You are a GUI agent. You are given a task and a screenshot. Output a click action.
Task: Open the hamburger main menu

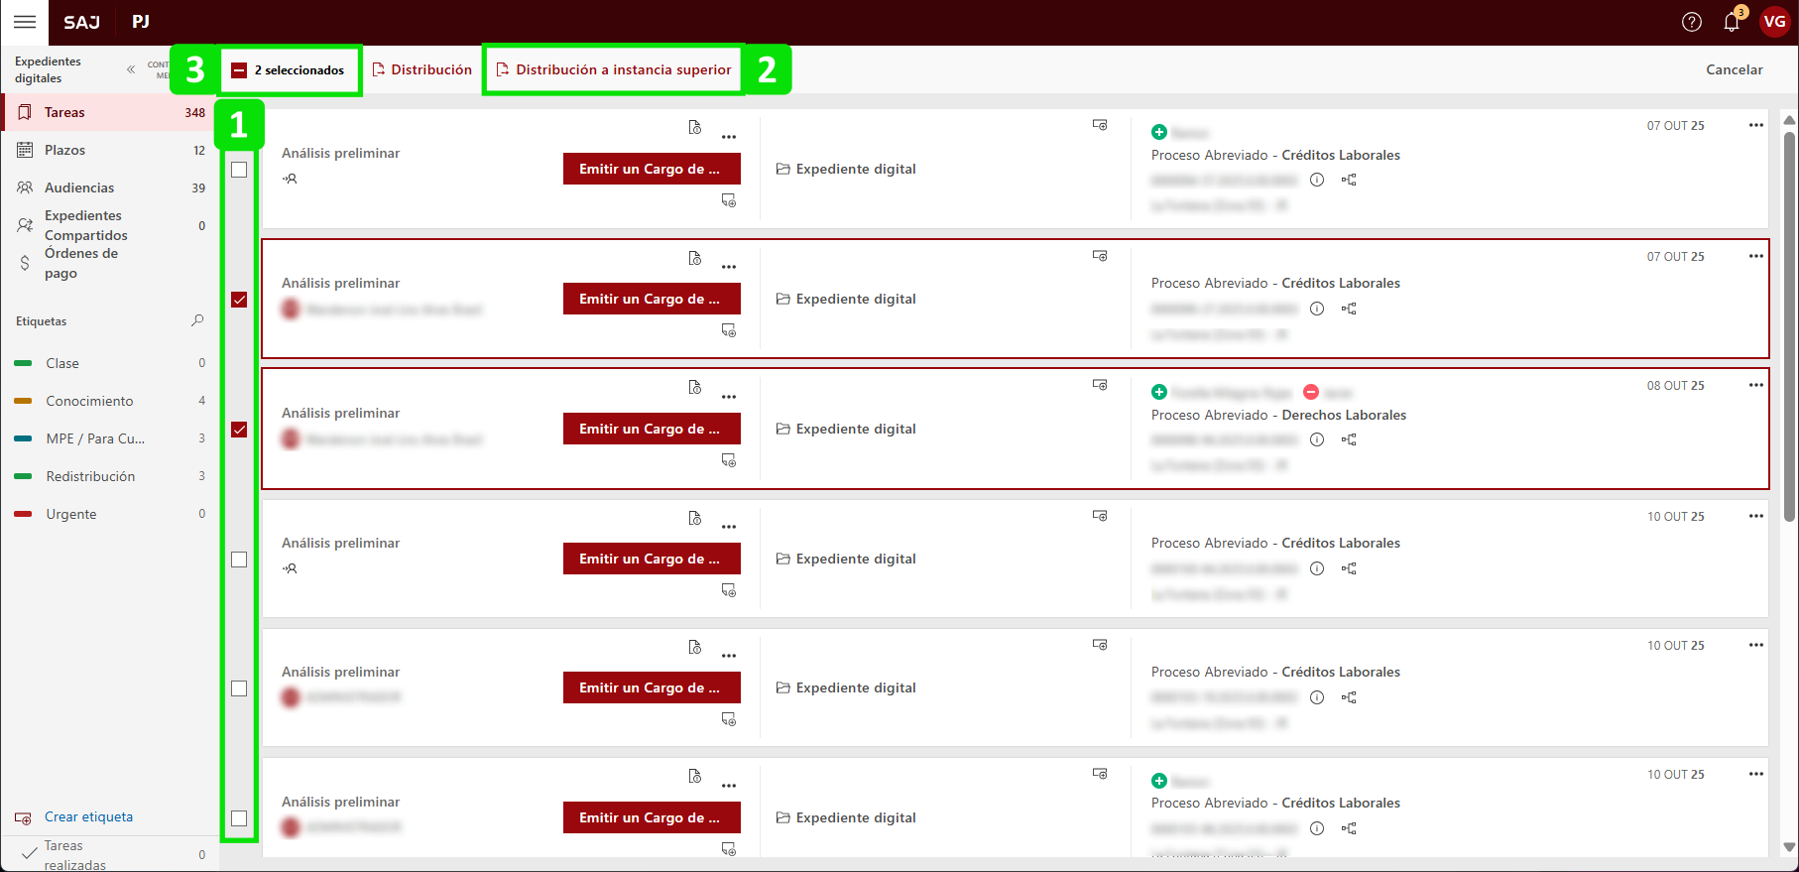click(25, 22)
